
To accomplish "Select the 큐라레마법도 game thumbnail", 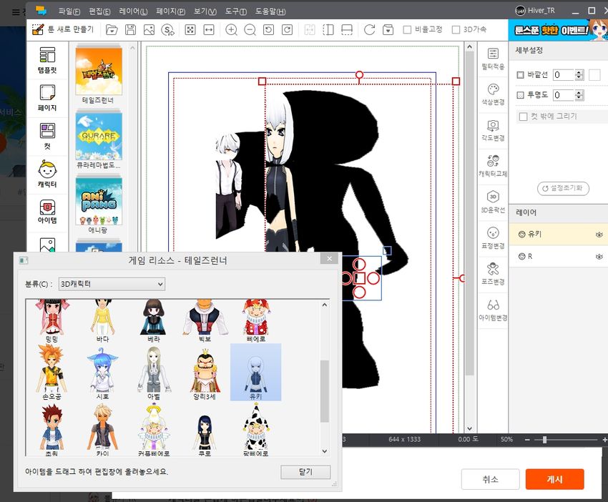I will tap(99, 137).
